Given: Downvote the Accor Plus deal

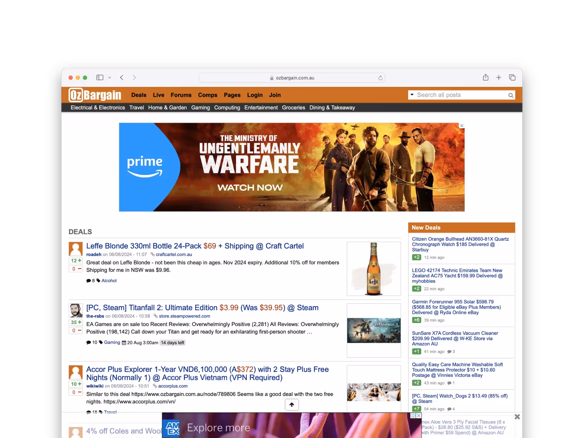Looking at the screenshot, I should pyautogui.click(x=76, y=392).
